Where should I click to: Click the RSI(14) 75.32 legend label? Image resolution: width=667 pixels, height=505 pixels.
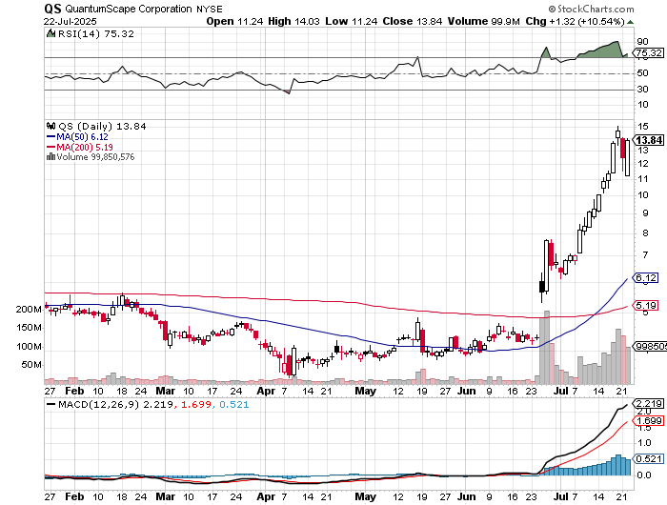click(96, 33)
